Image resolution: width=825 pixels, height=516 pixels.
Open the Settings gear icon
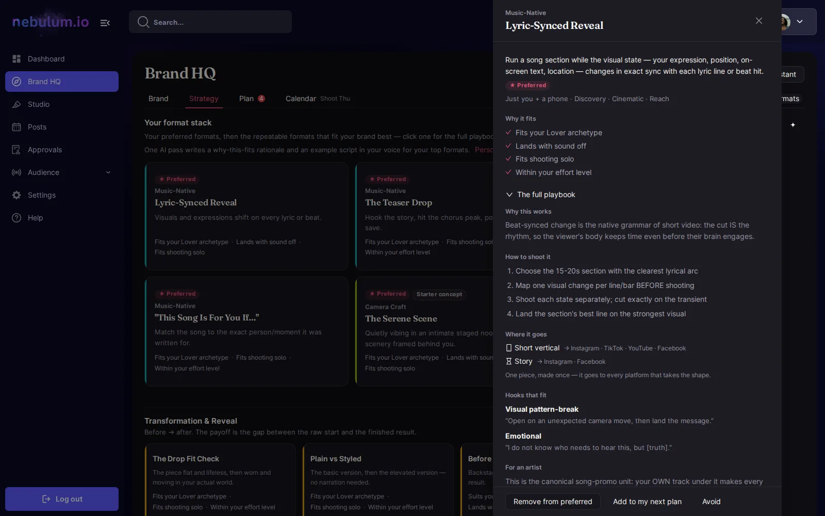(16, 195)
